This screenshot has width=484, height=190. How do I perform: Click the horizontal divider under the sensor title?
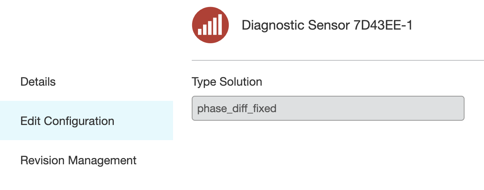click(337, 60)
